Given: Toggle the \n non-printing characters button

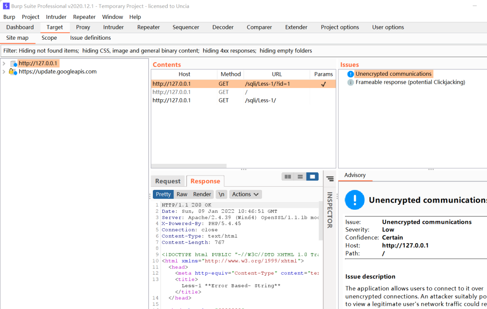Looking at the screenshot, I should pyautogui.click(x=221, y=194).
